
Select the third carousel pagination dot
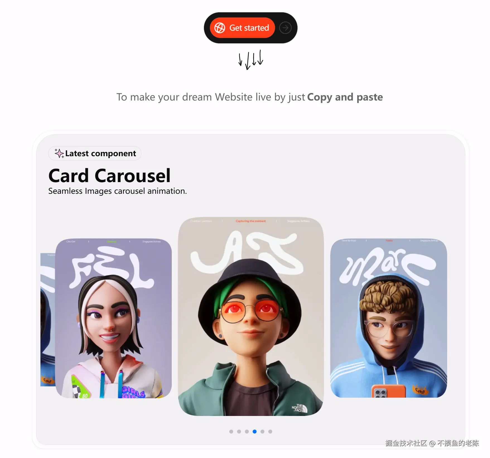click(247, 432)
